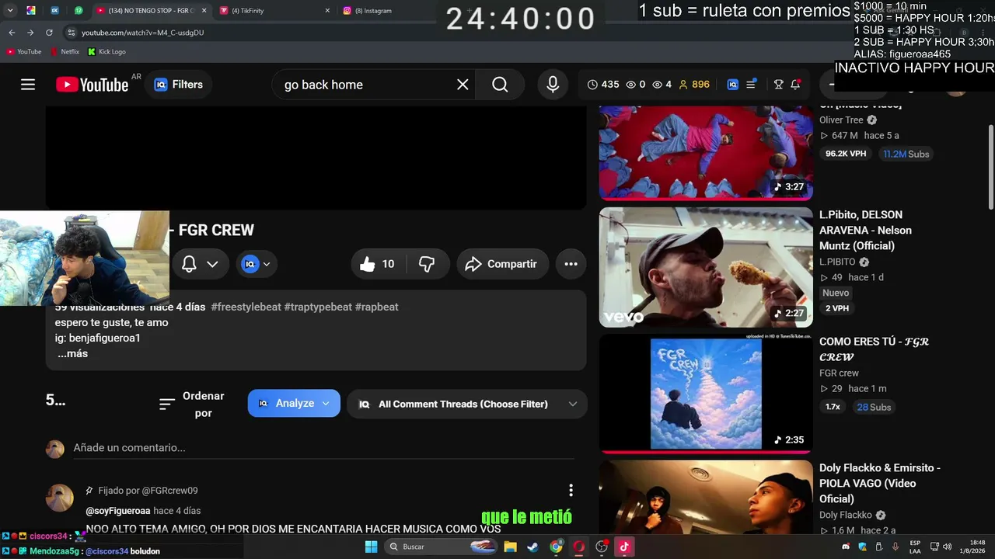Viewport: 995px width, 559px height.
Task: Open the browser tab search dropdown
Action: 10,11
